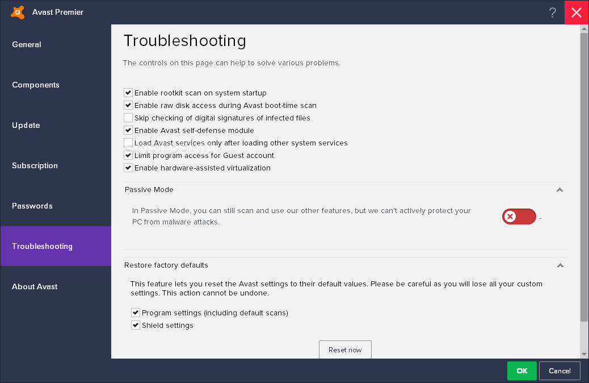Click the Reset now button
The width and height of the screenshot is (589, 383).
click(x=345, y=349)
